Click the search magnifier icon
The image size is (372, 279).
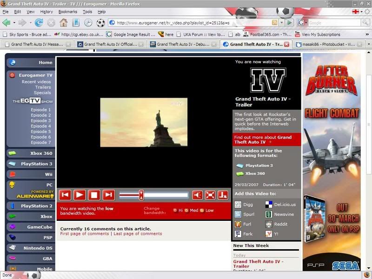(365, 23)
